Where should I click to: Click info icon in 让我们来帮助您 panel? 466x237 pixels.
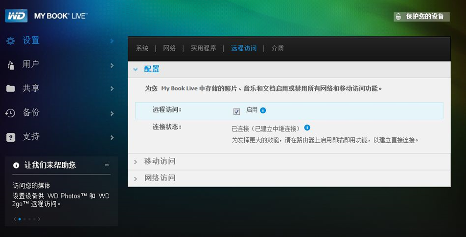pos(16,165)
